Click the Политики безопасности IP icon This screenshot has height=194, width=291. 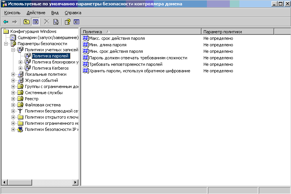click(x=20, y=129)
